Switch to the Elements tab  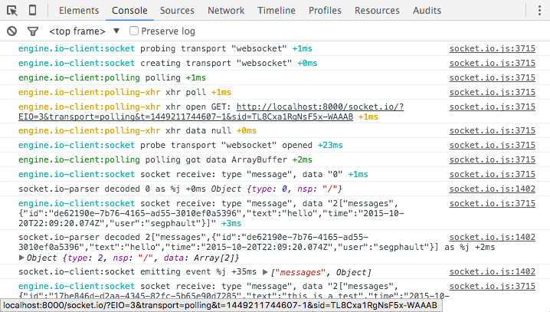pyautogui.click(x=78, y=11)
